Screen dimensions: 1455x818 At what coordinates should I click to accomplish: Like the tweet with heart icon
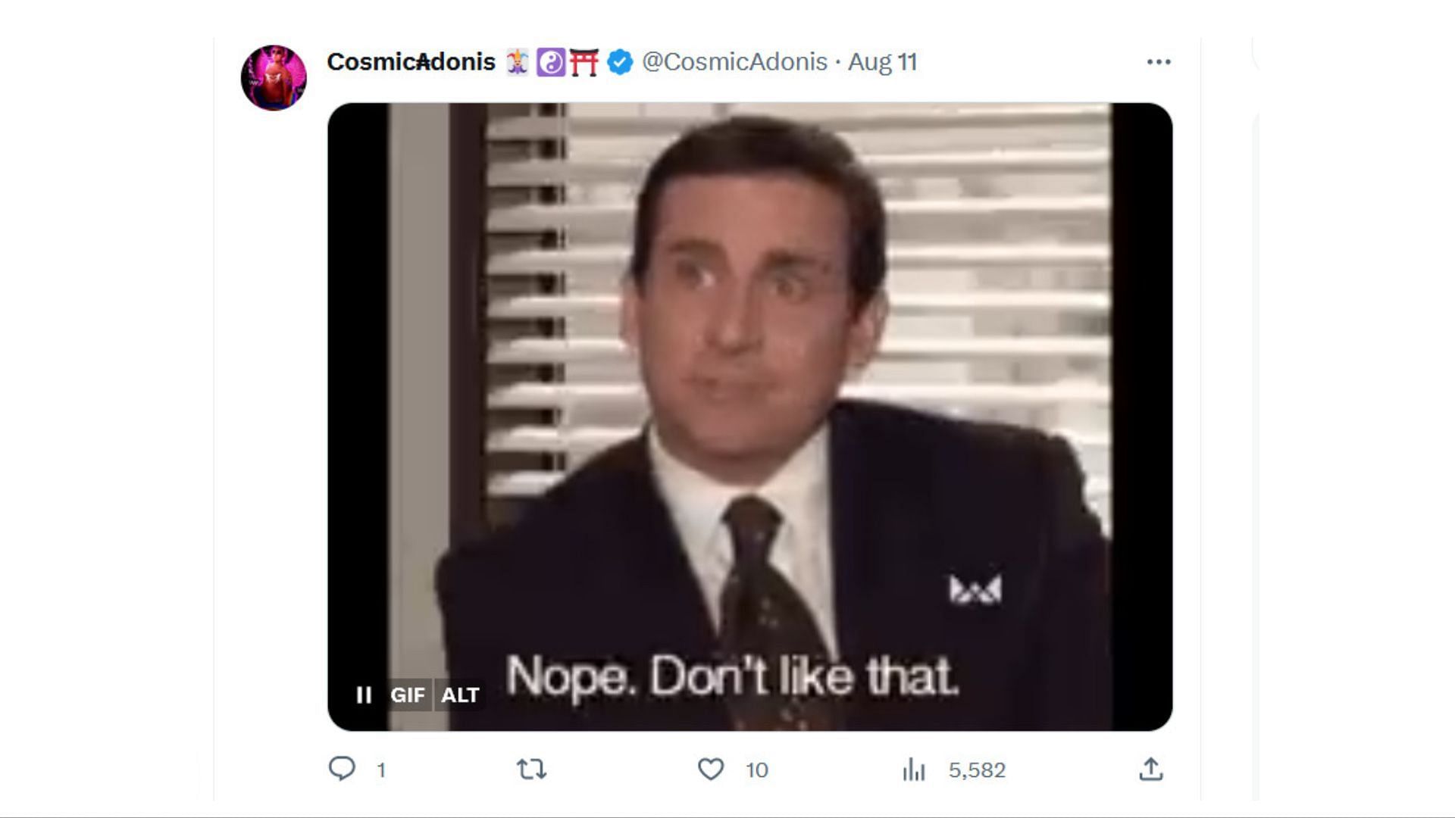(710, 769)
